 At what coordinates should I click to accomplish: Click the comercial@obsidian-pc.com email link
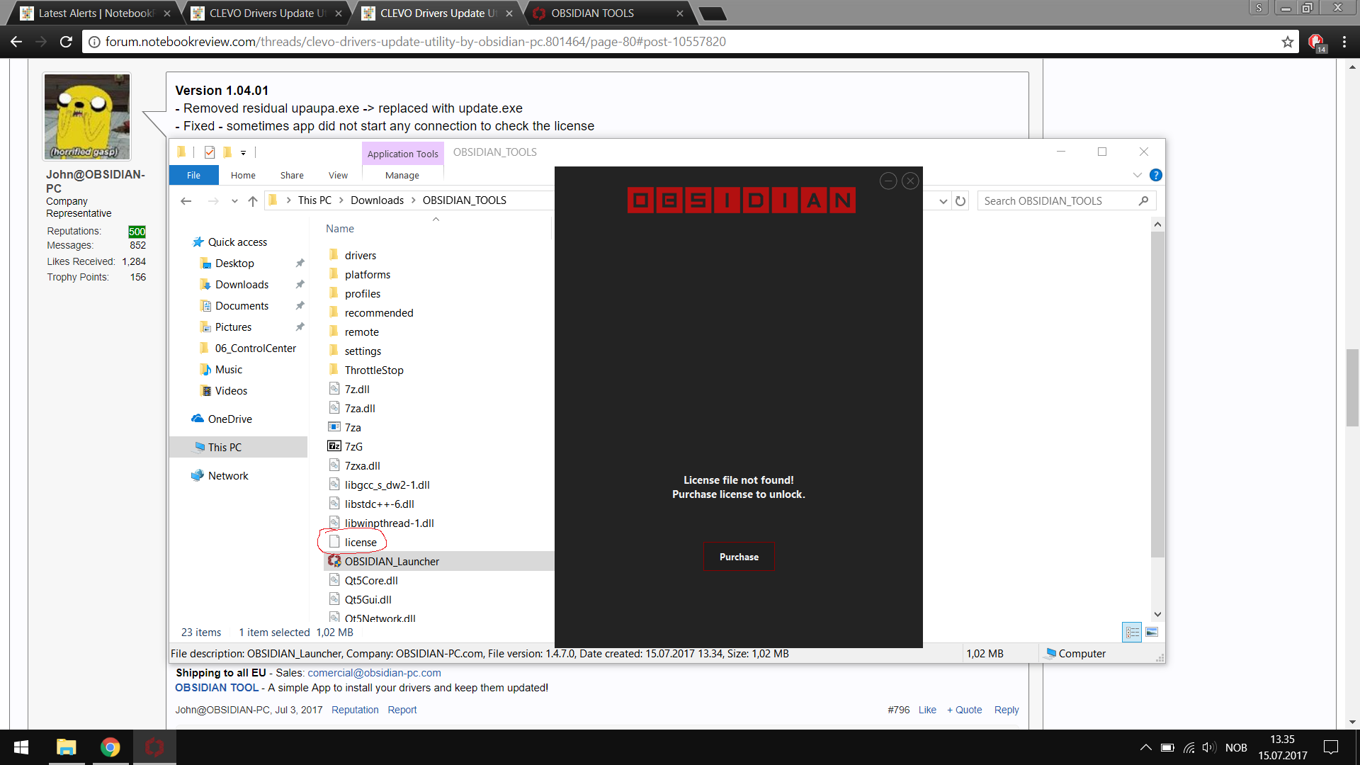point(374,673)
